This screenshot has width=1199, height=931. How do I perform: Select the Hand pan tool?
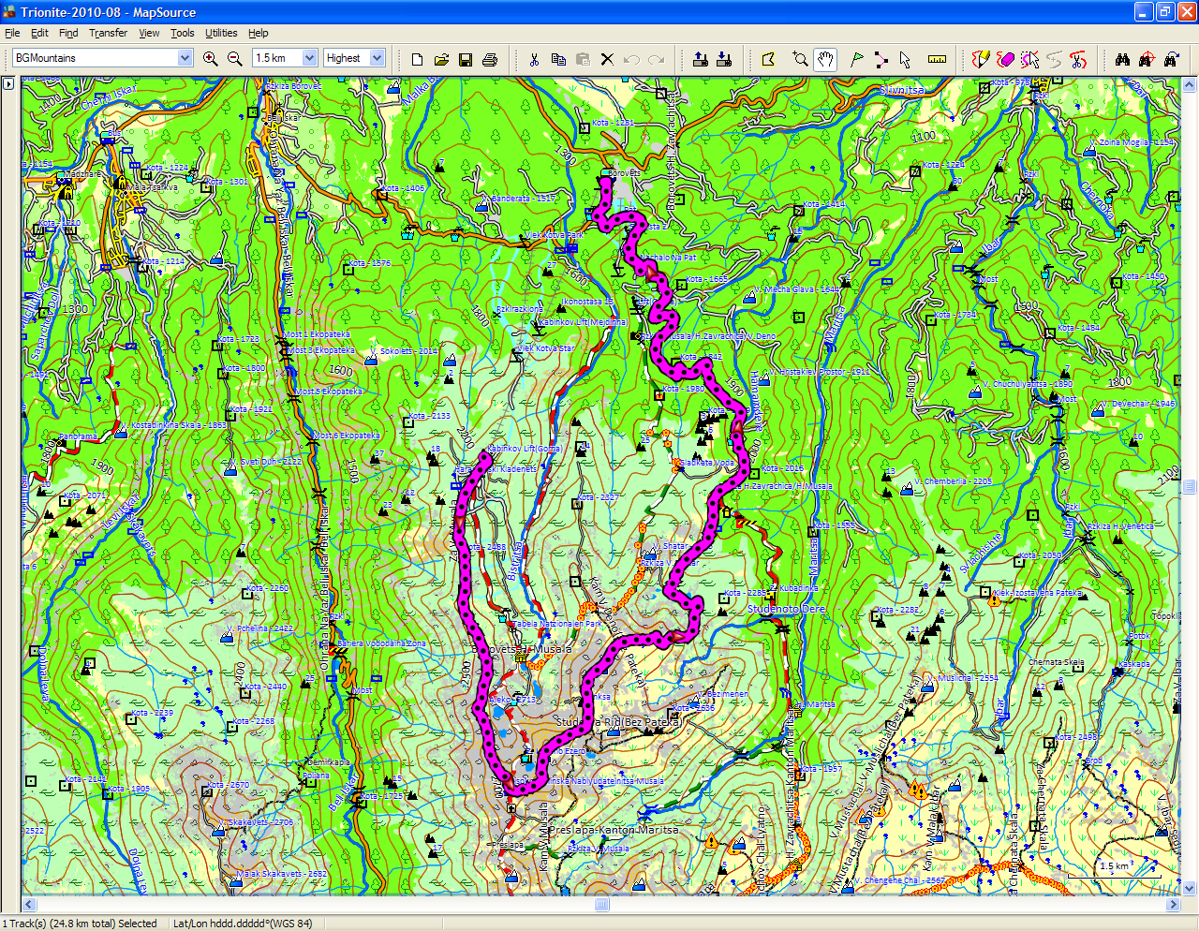pos(824,59)
